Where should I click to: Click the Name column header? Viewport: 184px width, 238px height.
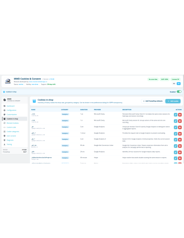pos(33,110)
